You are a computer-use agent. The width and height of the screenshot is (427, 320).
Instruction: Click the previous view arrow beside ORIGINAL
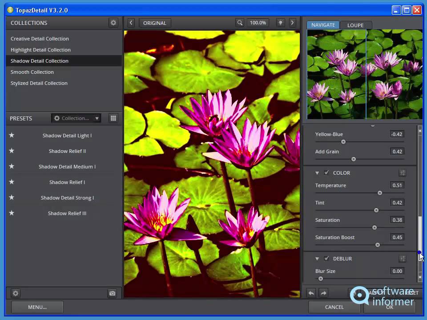[x=131, y=23]
